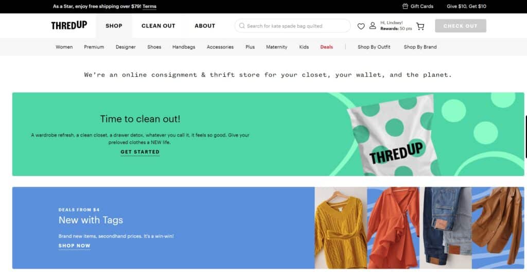Open the Shoes category

(x=154, y=47)
